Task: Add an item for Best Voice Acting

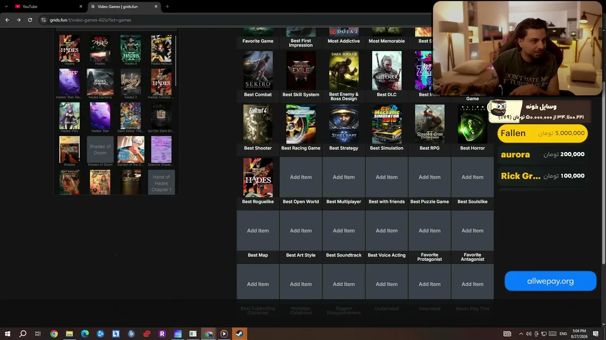Action: point(387,230)
